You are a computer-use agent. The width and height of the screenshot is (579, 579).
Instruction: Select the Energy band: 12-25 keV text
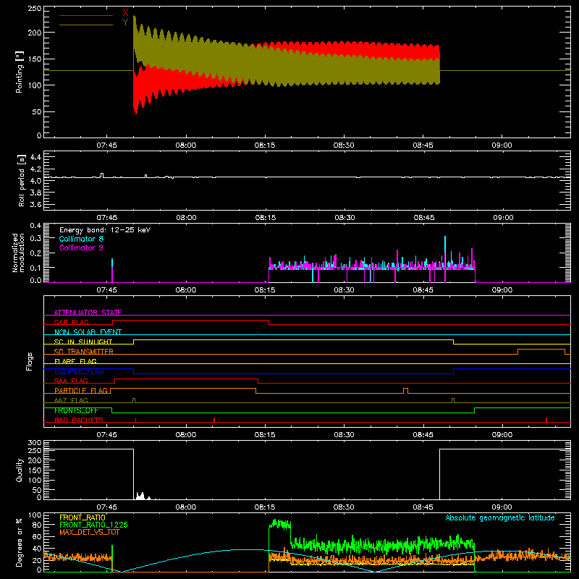tap(105, 230)
